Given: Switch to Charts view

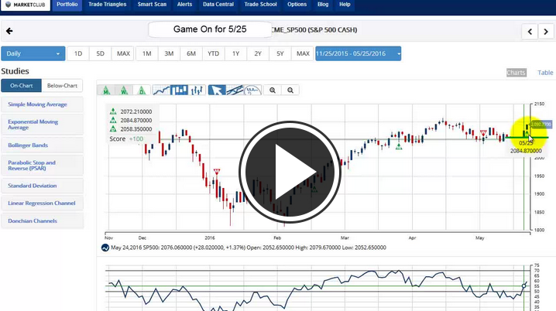Looking at the screenshot, I should click(516, 73).
